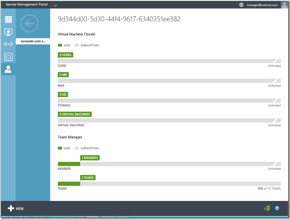Click the RAM usage bar
This screenshot has width=290, height=219.
click(169, 81)
